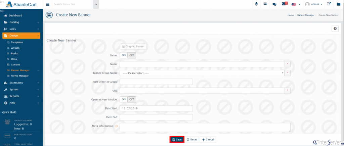Viewport: 344px width, 146px height.
Task: Click the Meta information text area
Action: click(x=205, y=127)
